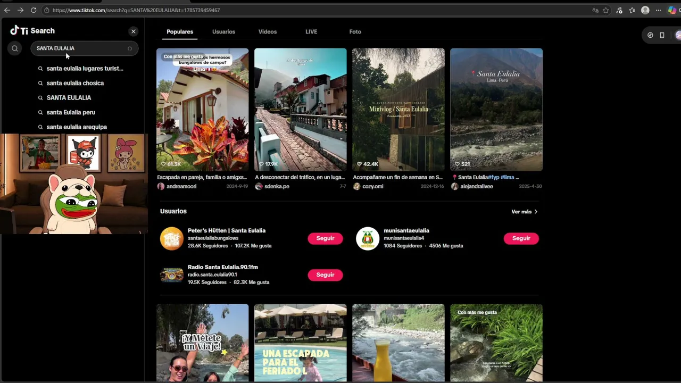Switch to the Videos tab

pos(268,32)
